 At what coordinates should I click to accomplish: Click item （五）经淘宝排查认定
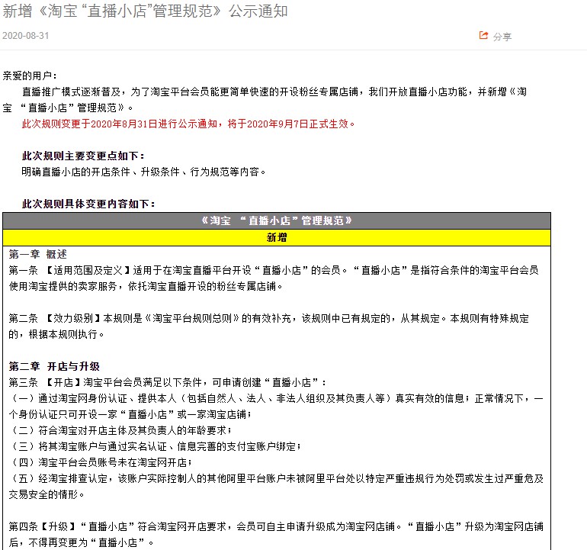click(x=276, y=487)
